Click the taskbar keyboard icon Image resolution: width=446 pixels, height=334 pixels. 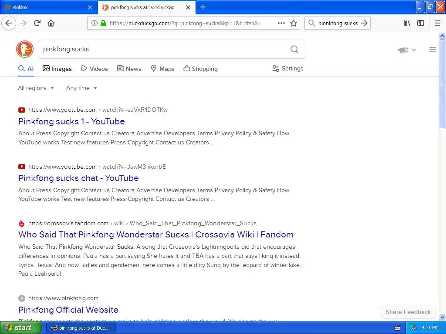point(397,328)
